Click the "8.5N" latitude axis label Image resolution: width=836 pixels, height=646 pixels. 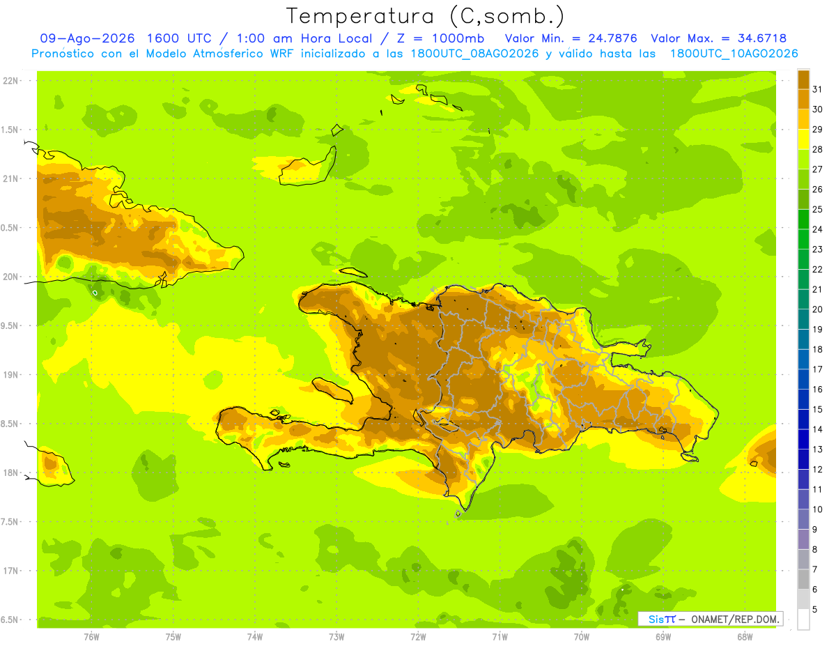click(x=10, y=424)
